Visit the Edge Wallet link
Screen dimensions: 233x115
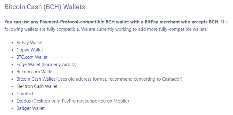[x=28, y=64]
